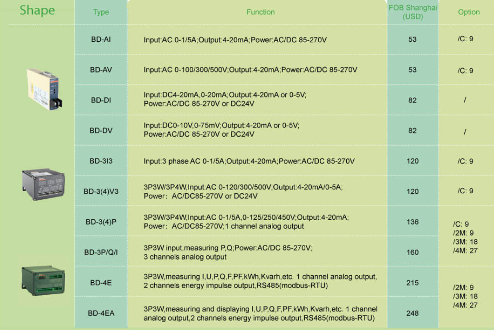The height and width of the screenshot is (330, 494).
Task: Click the black BD-3 transducer product image
Action: 44,184
